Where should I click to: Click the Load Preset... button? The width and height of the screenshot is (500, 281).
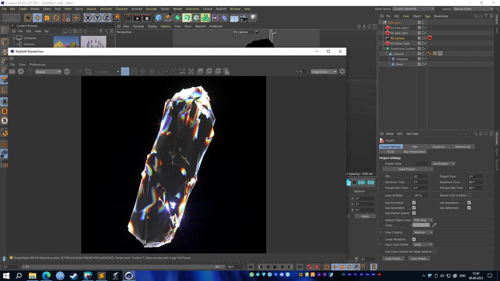(393, 259)
